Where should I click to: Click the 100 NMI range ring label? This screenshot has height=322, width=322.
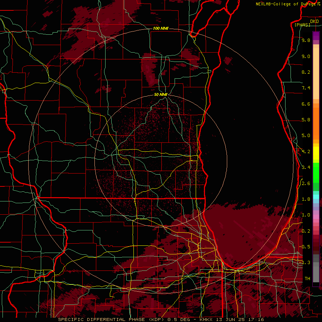pyautogui.click(x=161, y=28)
